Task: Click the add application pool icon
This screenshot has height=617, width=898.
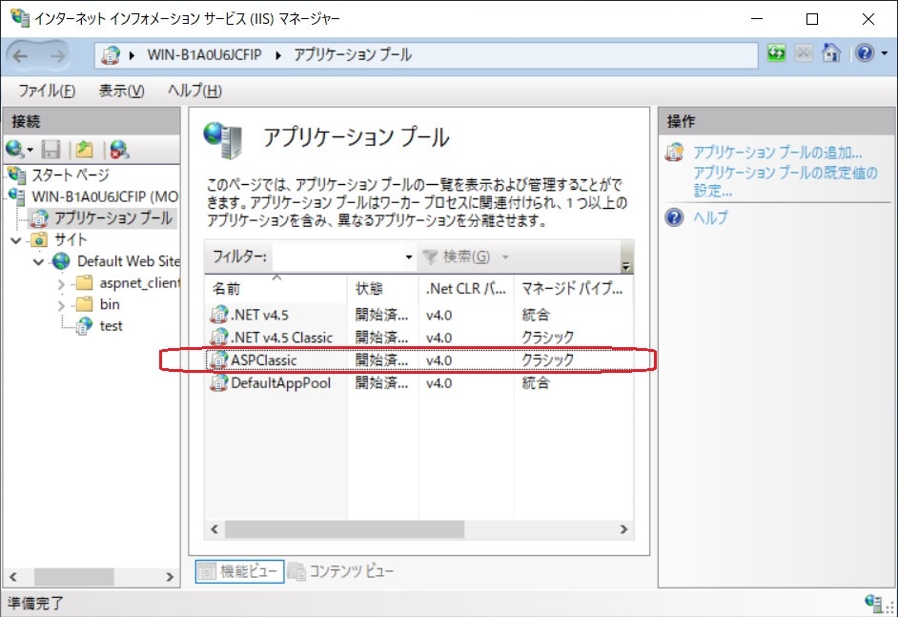Action: (675, 153)
